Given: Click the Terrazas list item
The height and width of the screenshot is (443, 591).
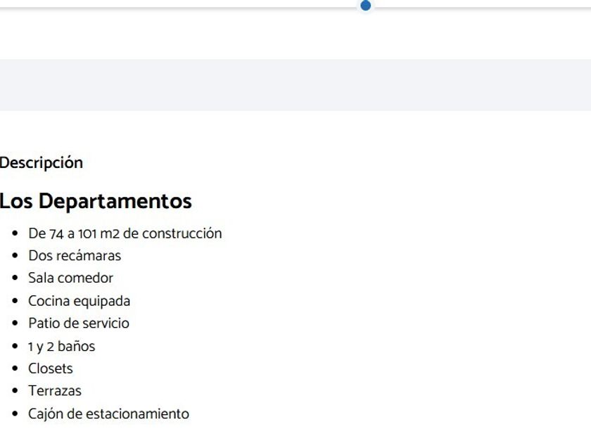Looking at the screenshot, I should (x=55, y=391).
